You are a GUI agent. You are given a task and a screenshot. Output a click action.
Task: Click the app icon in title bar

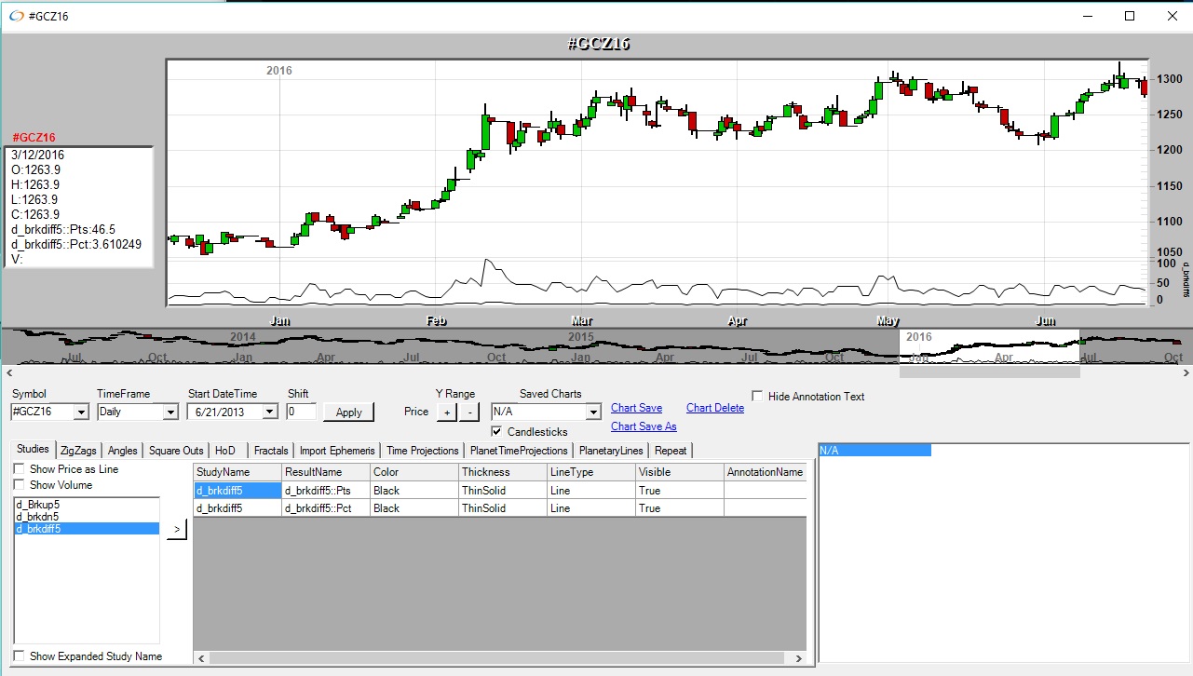[16, 16]
